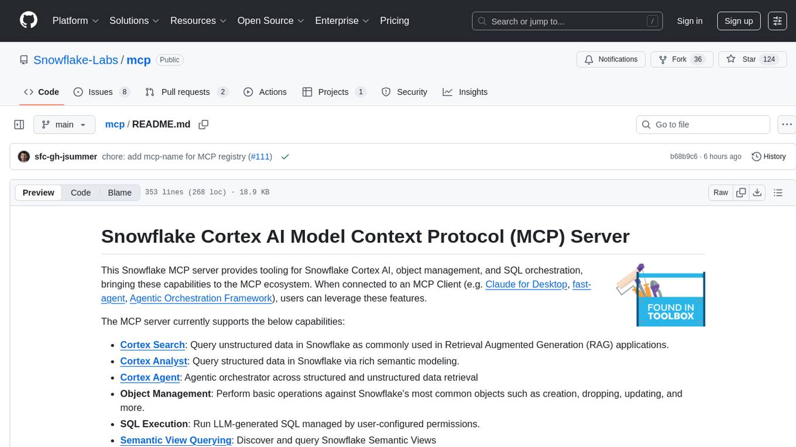Screen dimensions: 796x447
Task: Open the Actions tab
Action: click(x=265, y=92)
